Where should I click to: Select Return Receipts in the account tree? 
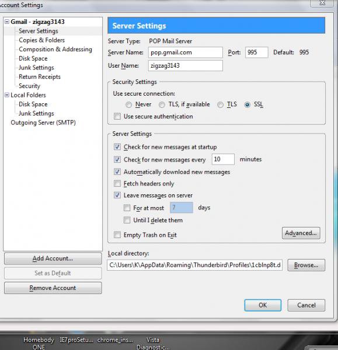[x=40, y=77]
